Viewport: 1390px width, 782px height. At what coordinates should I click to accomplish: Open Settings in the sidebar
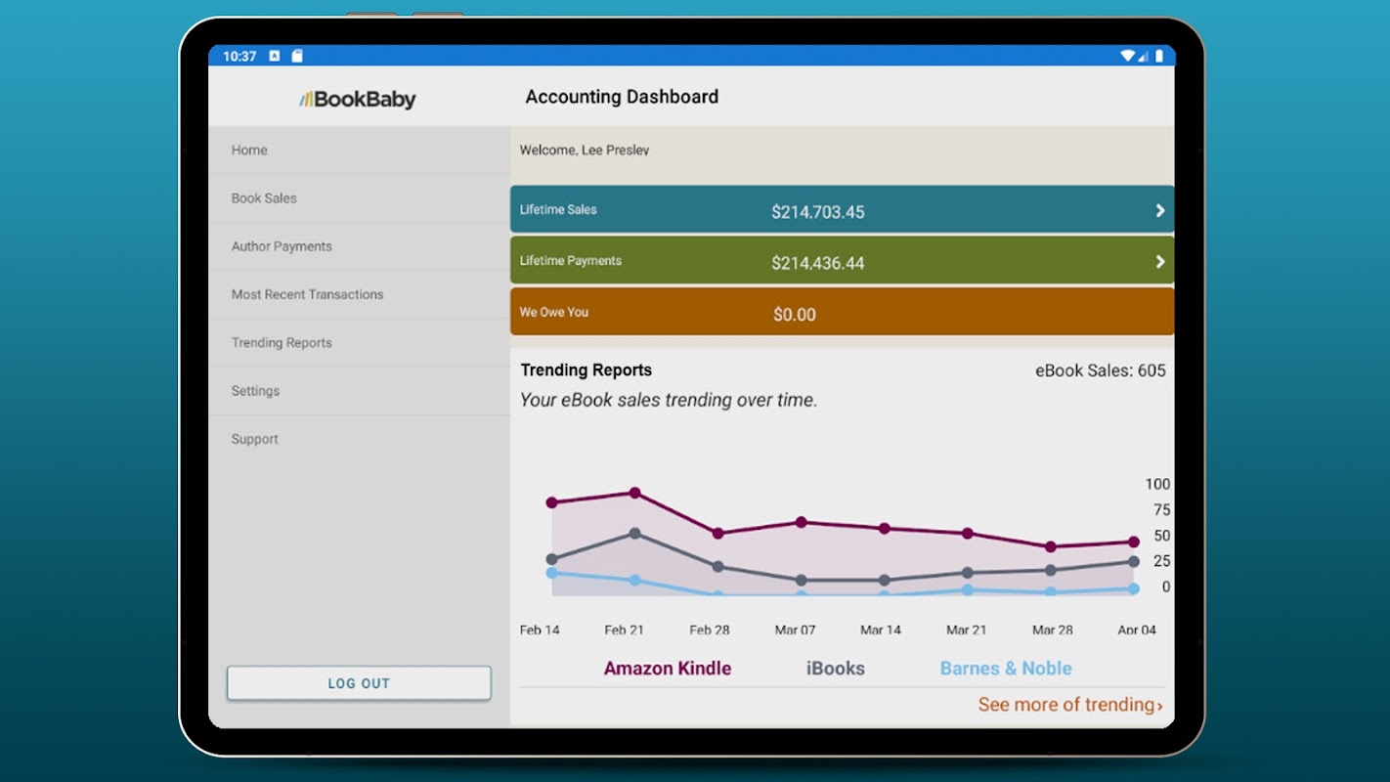pyautogui.click(x=359, y=391)
